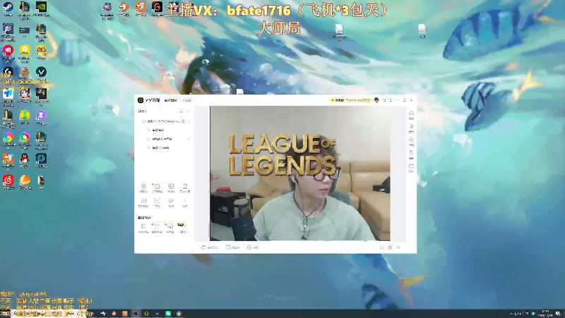Select the video play source tool in YY
This screenshot has width=565, height=318.
click(171, 188)
